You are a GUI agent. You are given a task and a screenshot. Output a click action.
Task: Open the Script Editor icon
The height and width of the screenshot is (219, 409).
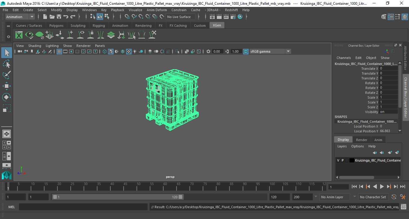(x=404, y=207)
